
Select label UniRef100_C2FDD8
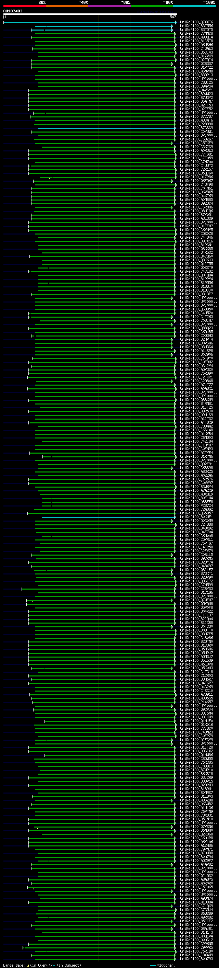point(196,525)
